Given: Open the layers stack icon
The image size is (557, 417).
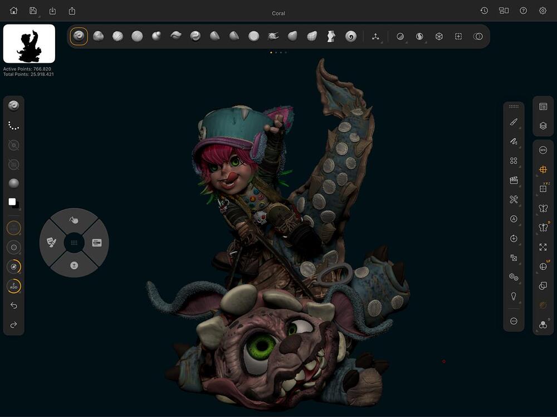Looking at the screenshot, I should [543, 126].
